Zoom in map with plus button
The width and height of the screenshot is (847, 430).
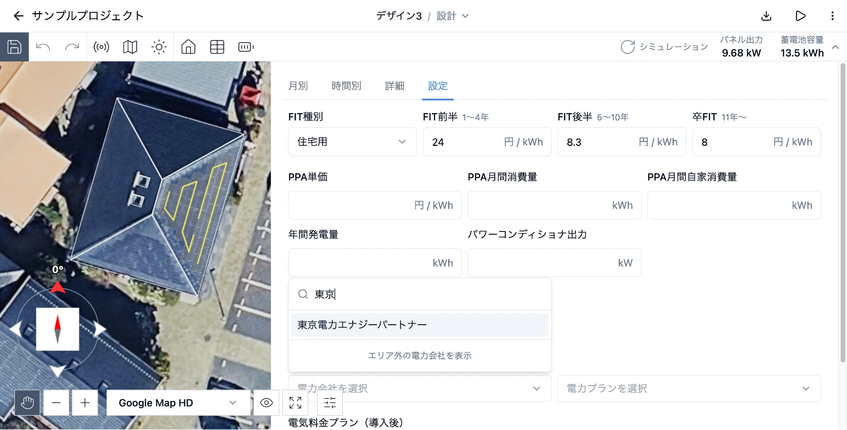(x=85, y=403)
